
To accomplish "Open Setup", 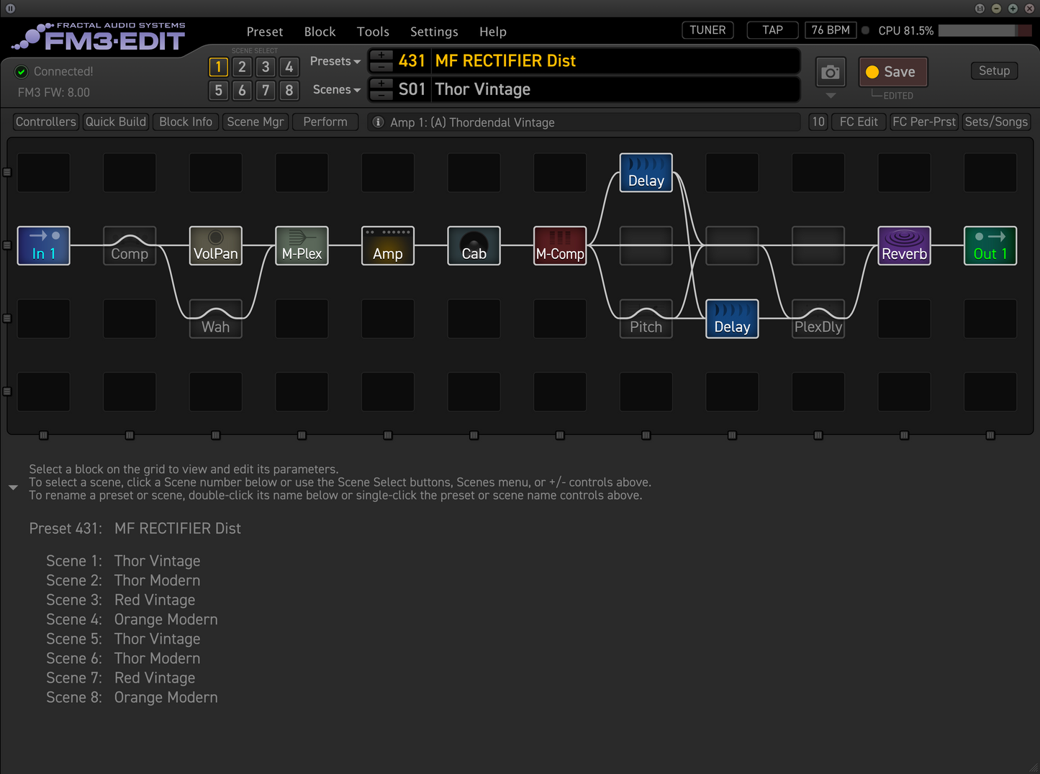I will 994,70.
